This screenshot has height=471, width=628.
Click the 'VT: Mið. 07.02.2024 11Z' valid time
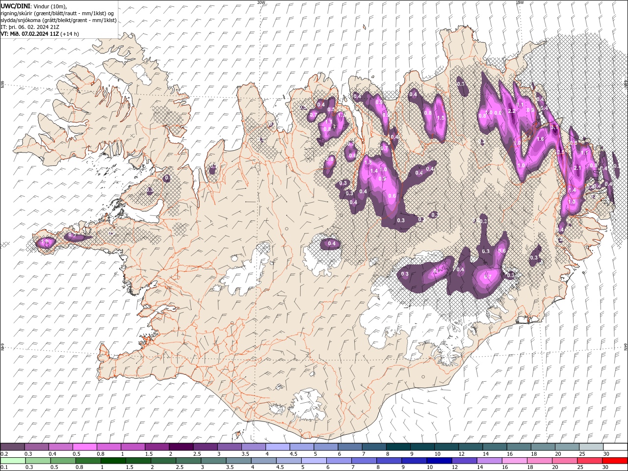pyautogui.click(x=30, y=34)
